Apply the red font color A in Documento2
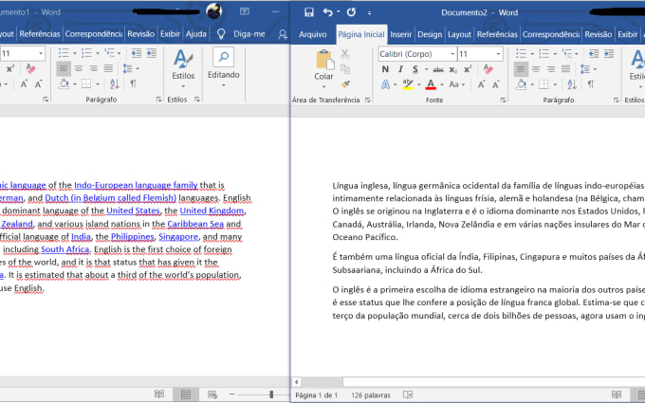The height and width of the screenshot is (403, 645). coord(431,84)
